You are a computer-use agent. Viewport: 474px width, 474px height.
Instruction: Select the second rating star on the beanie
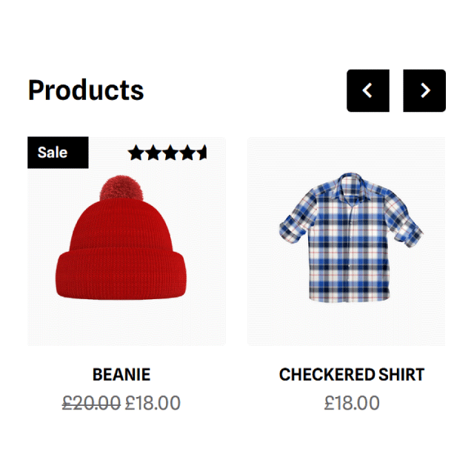coord(153,153)
